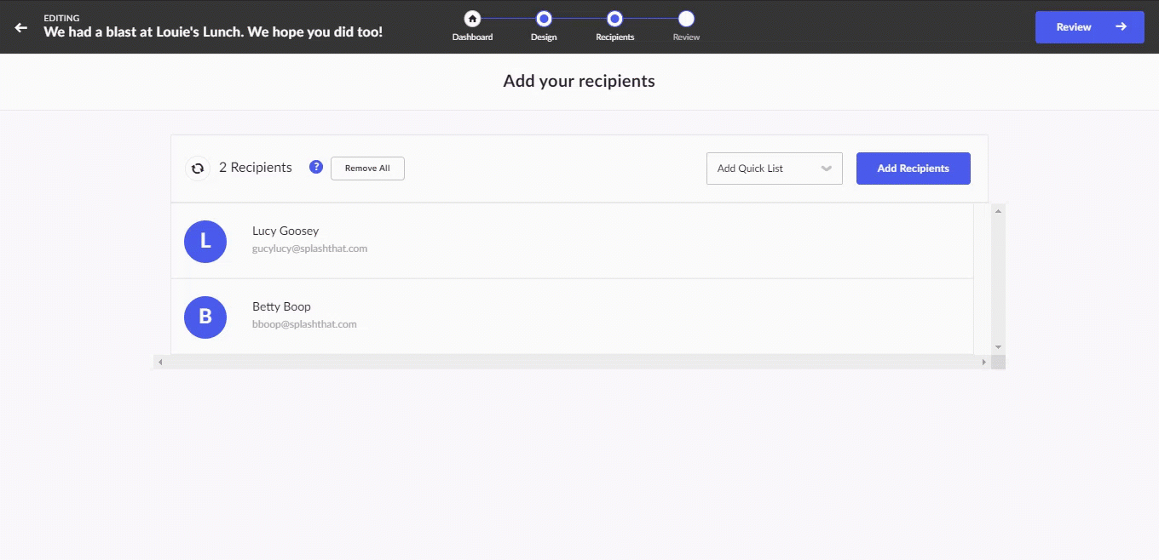Select the Lucy Goosey name
This screenshot has height=560, width=1159.
point(285,231)
